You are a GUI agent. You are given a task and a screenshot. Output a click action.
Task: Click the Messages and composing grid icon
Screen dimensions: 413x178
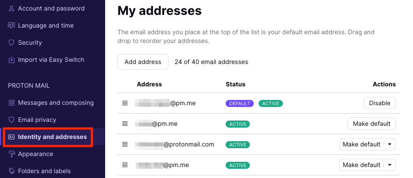[x=12, y=103]
